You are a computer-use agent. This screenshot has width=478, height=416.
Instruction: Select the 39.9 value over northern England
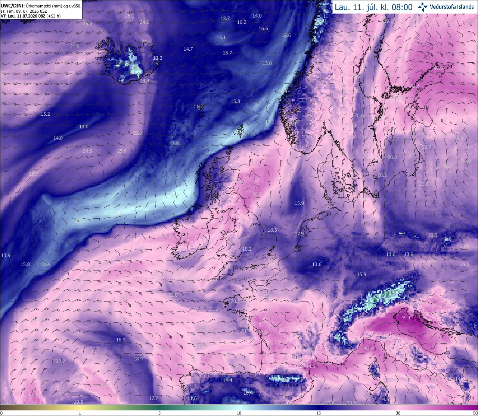pyautogui.click(x=257, y=194)
